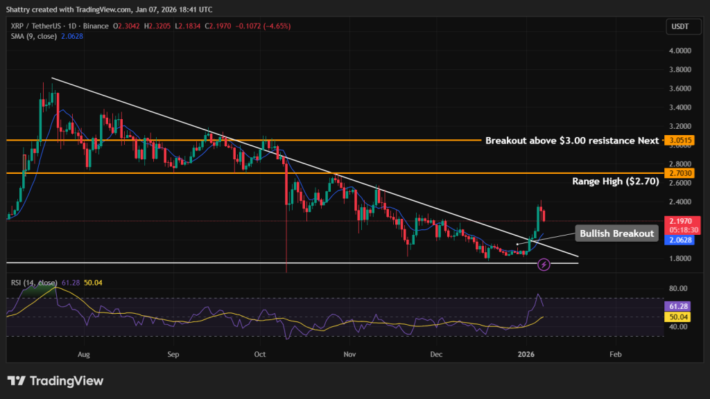Click the purple 61.28 RSI value label

tap(676, 306)
